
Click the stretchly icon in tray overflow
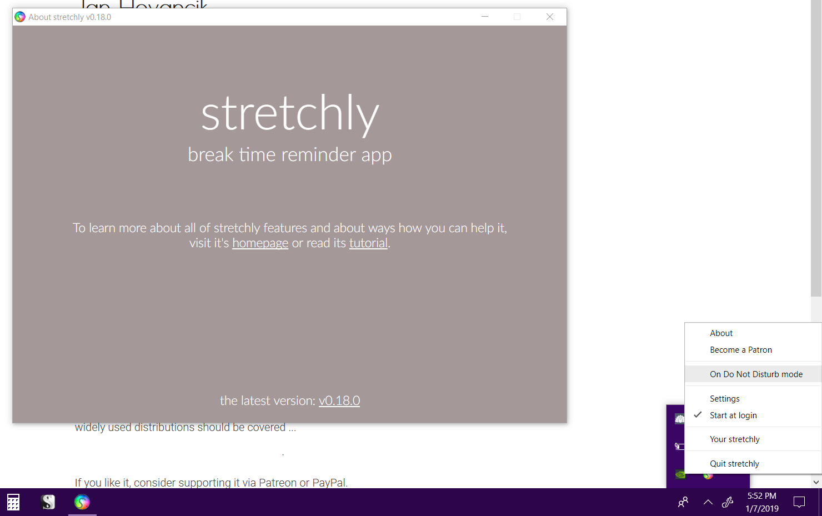coord(708,475)
